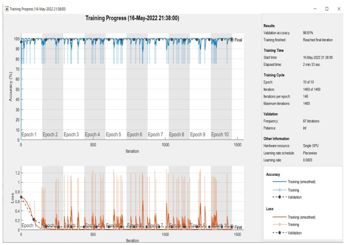Click the elapsed time '2 min 33 sec'
The width and height of the screenshot is (346, 245).
tap(311, 65)
